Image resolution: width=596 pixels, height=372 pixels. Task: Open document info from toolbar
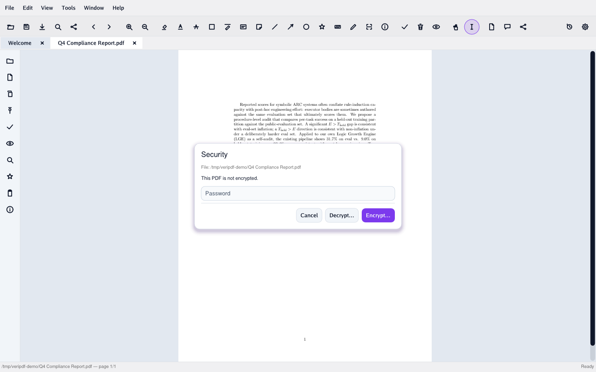tap(385, 27)
